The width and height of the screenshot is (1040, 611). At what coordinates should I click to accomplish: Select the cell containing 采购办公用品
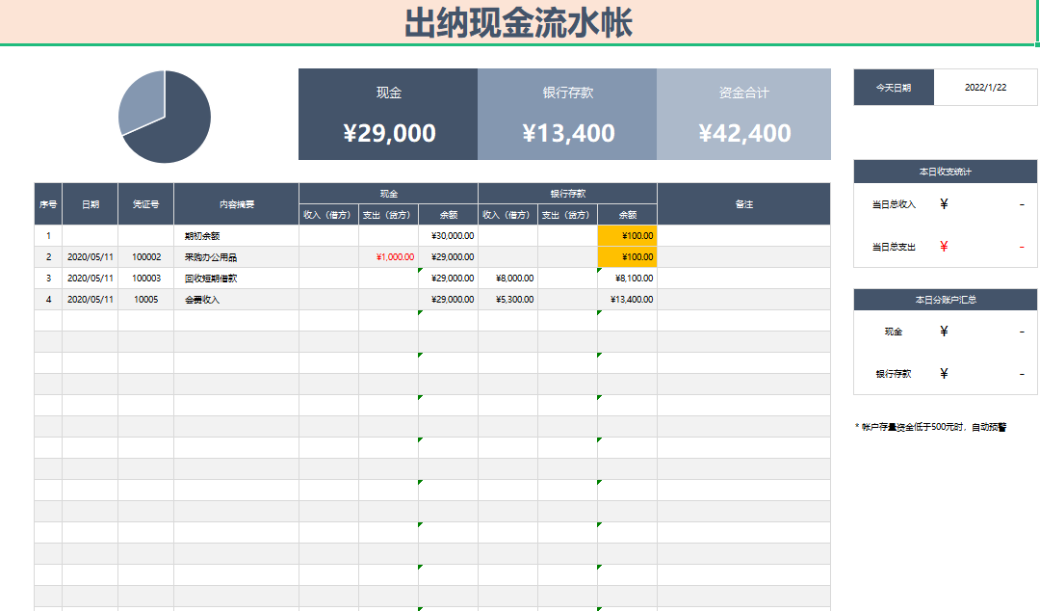[x=236, y=257]
